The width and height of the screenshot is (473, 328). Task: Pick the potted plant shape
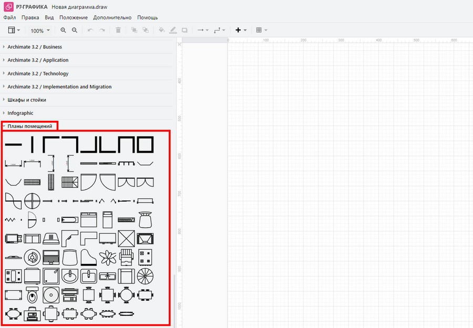[x=108, y=257]
